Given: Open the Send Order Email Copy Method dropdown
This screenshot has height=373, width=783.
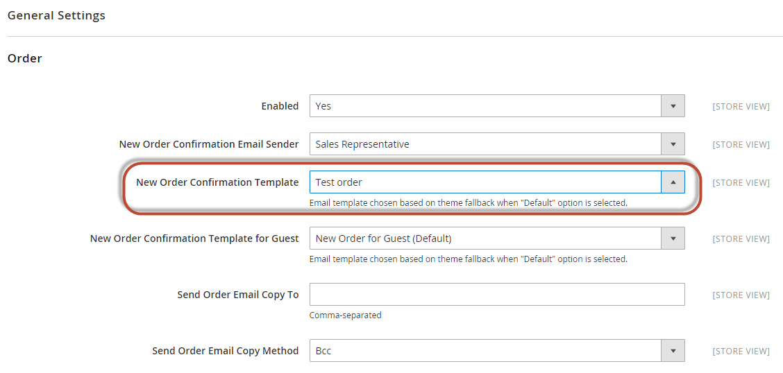Looking at the screenshot, I should coord(497,351).
